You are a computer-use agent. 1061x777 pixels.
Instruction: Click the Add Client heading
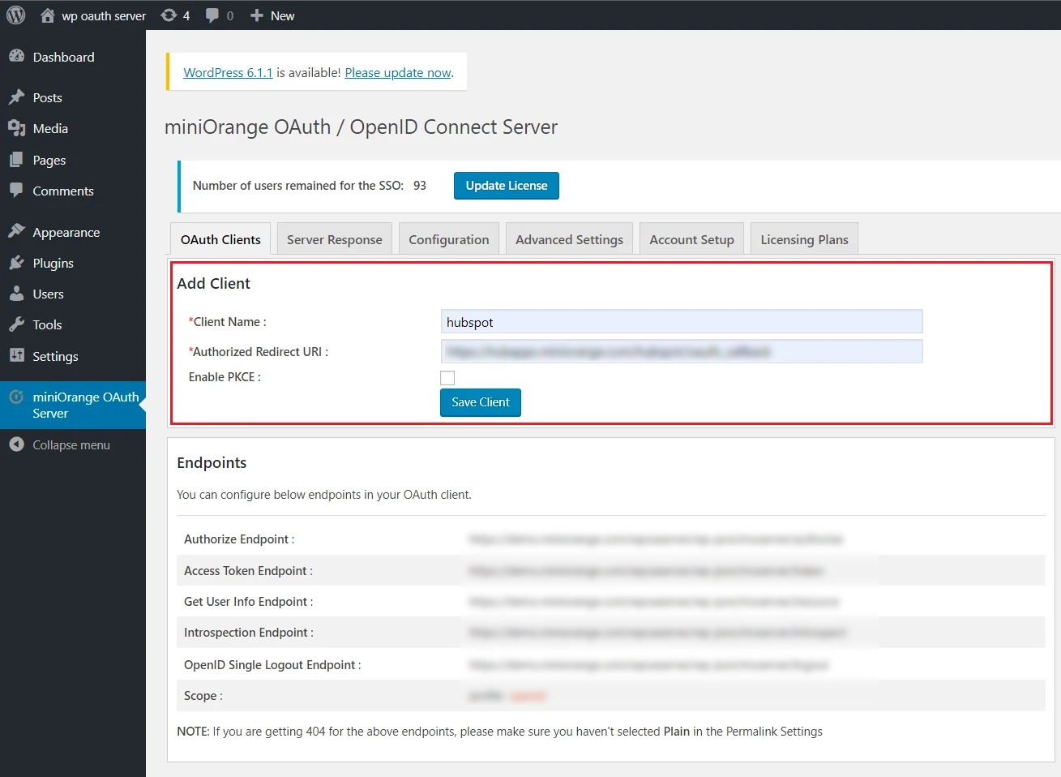tap(213, 283)
